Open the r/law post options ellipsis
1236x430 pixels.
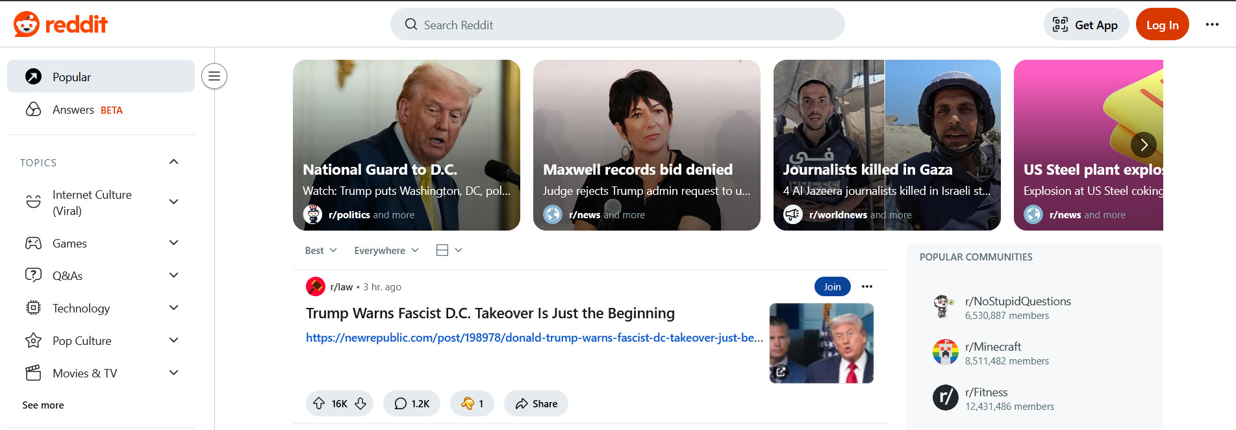coord(867,286)
